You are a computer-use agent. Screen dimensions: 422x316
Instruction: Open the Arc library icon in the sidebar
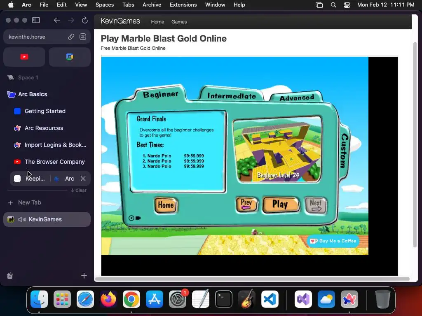coord(10,276)
